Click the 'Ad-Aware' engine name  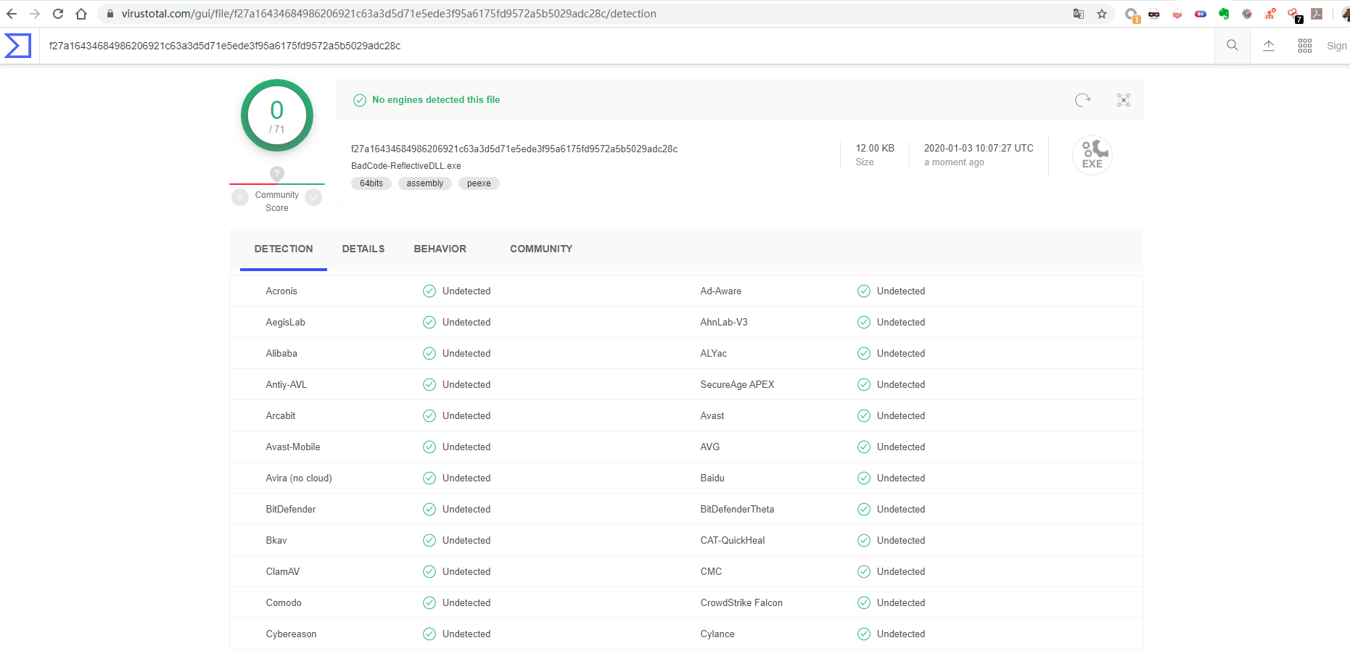[x=721, y=291]
